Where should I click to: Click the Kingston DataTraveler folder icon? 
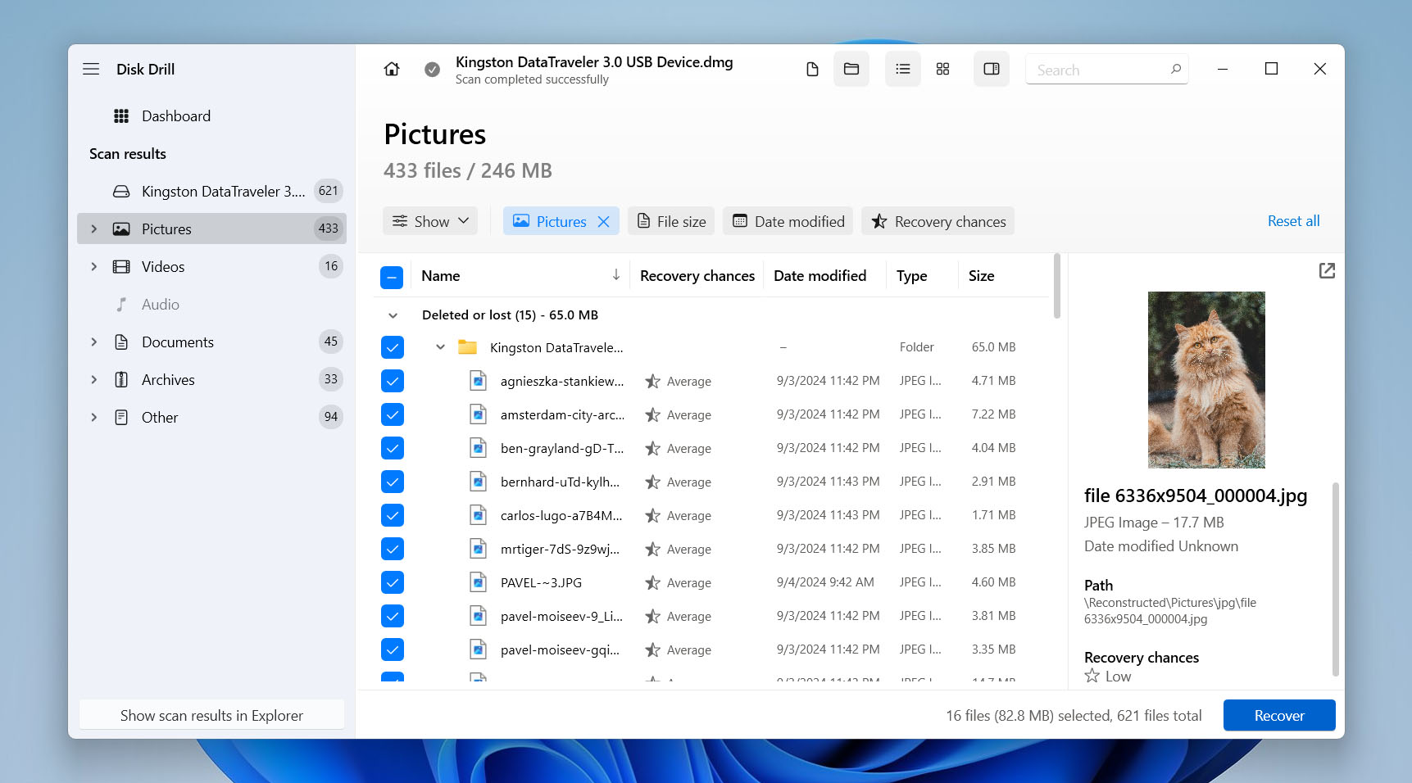pyautogui.click(x=467, y=347)
